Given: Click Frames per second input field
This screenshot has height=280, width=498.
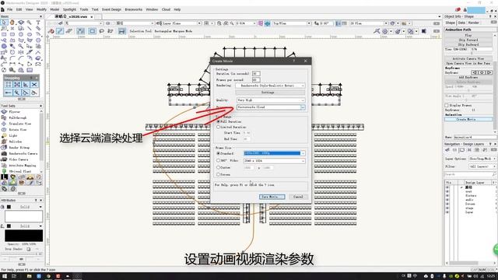Looking at the screenshot, I should 256,79.
